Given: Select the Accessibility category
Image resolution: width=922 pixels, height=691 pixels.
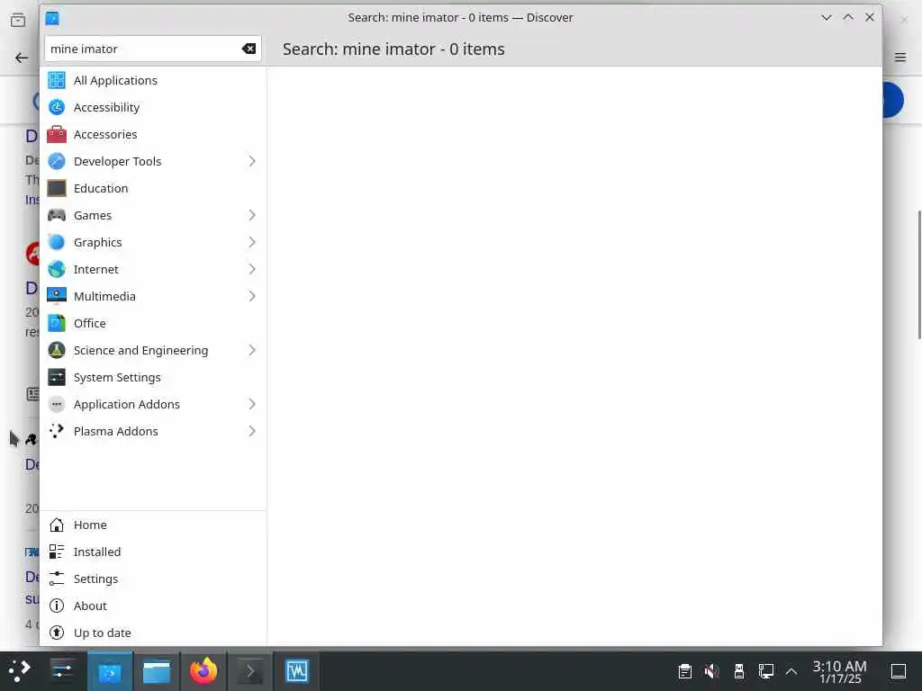Looking at the screenshot, I should point(153,107).
